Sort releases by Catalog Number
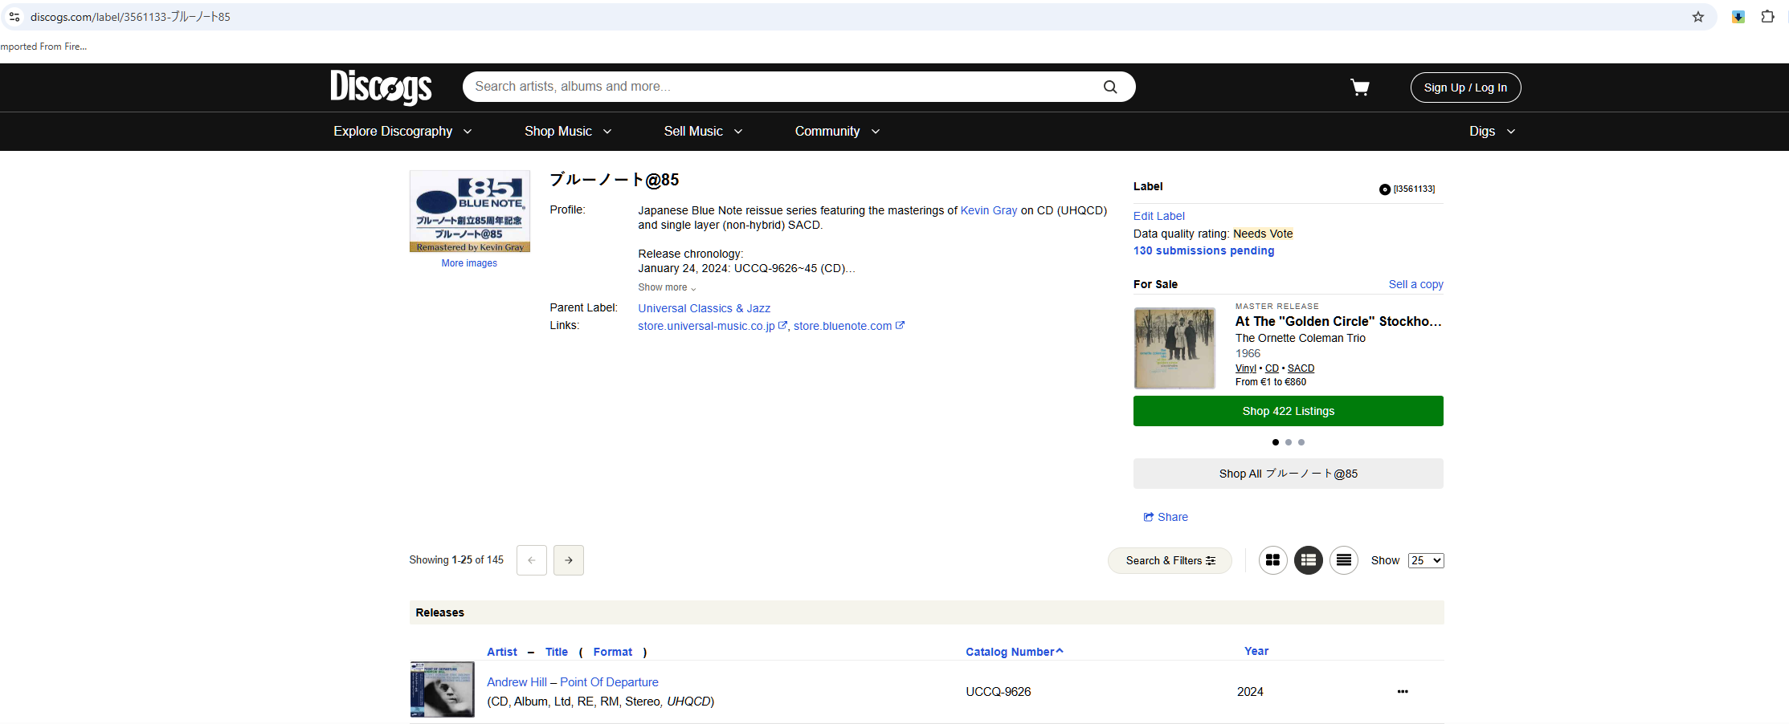Viewport: 1789px width, 724px height. tap(1014, 652)
